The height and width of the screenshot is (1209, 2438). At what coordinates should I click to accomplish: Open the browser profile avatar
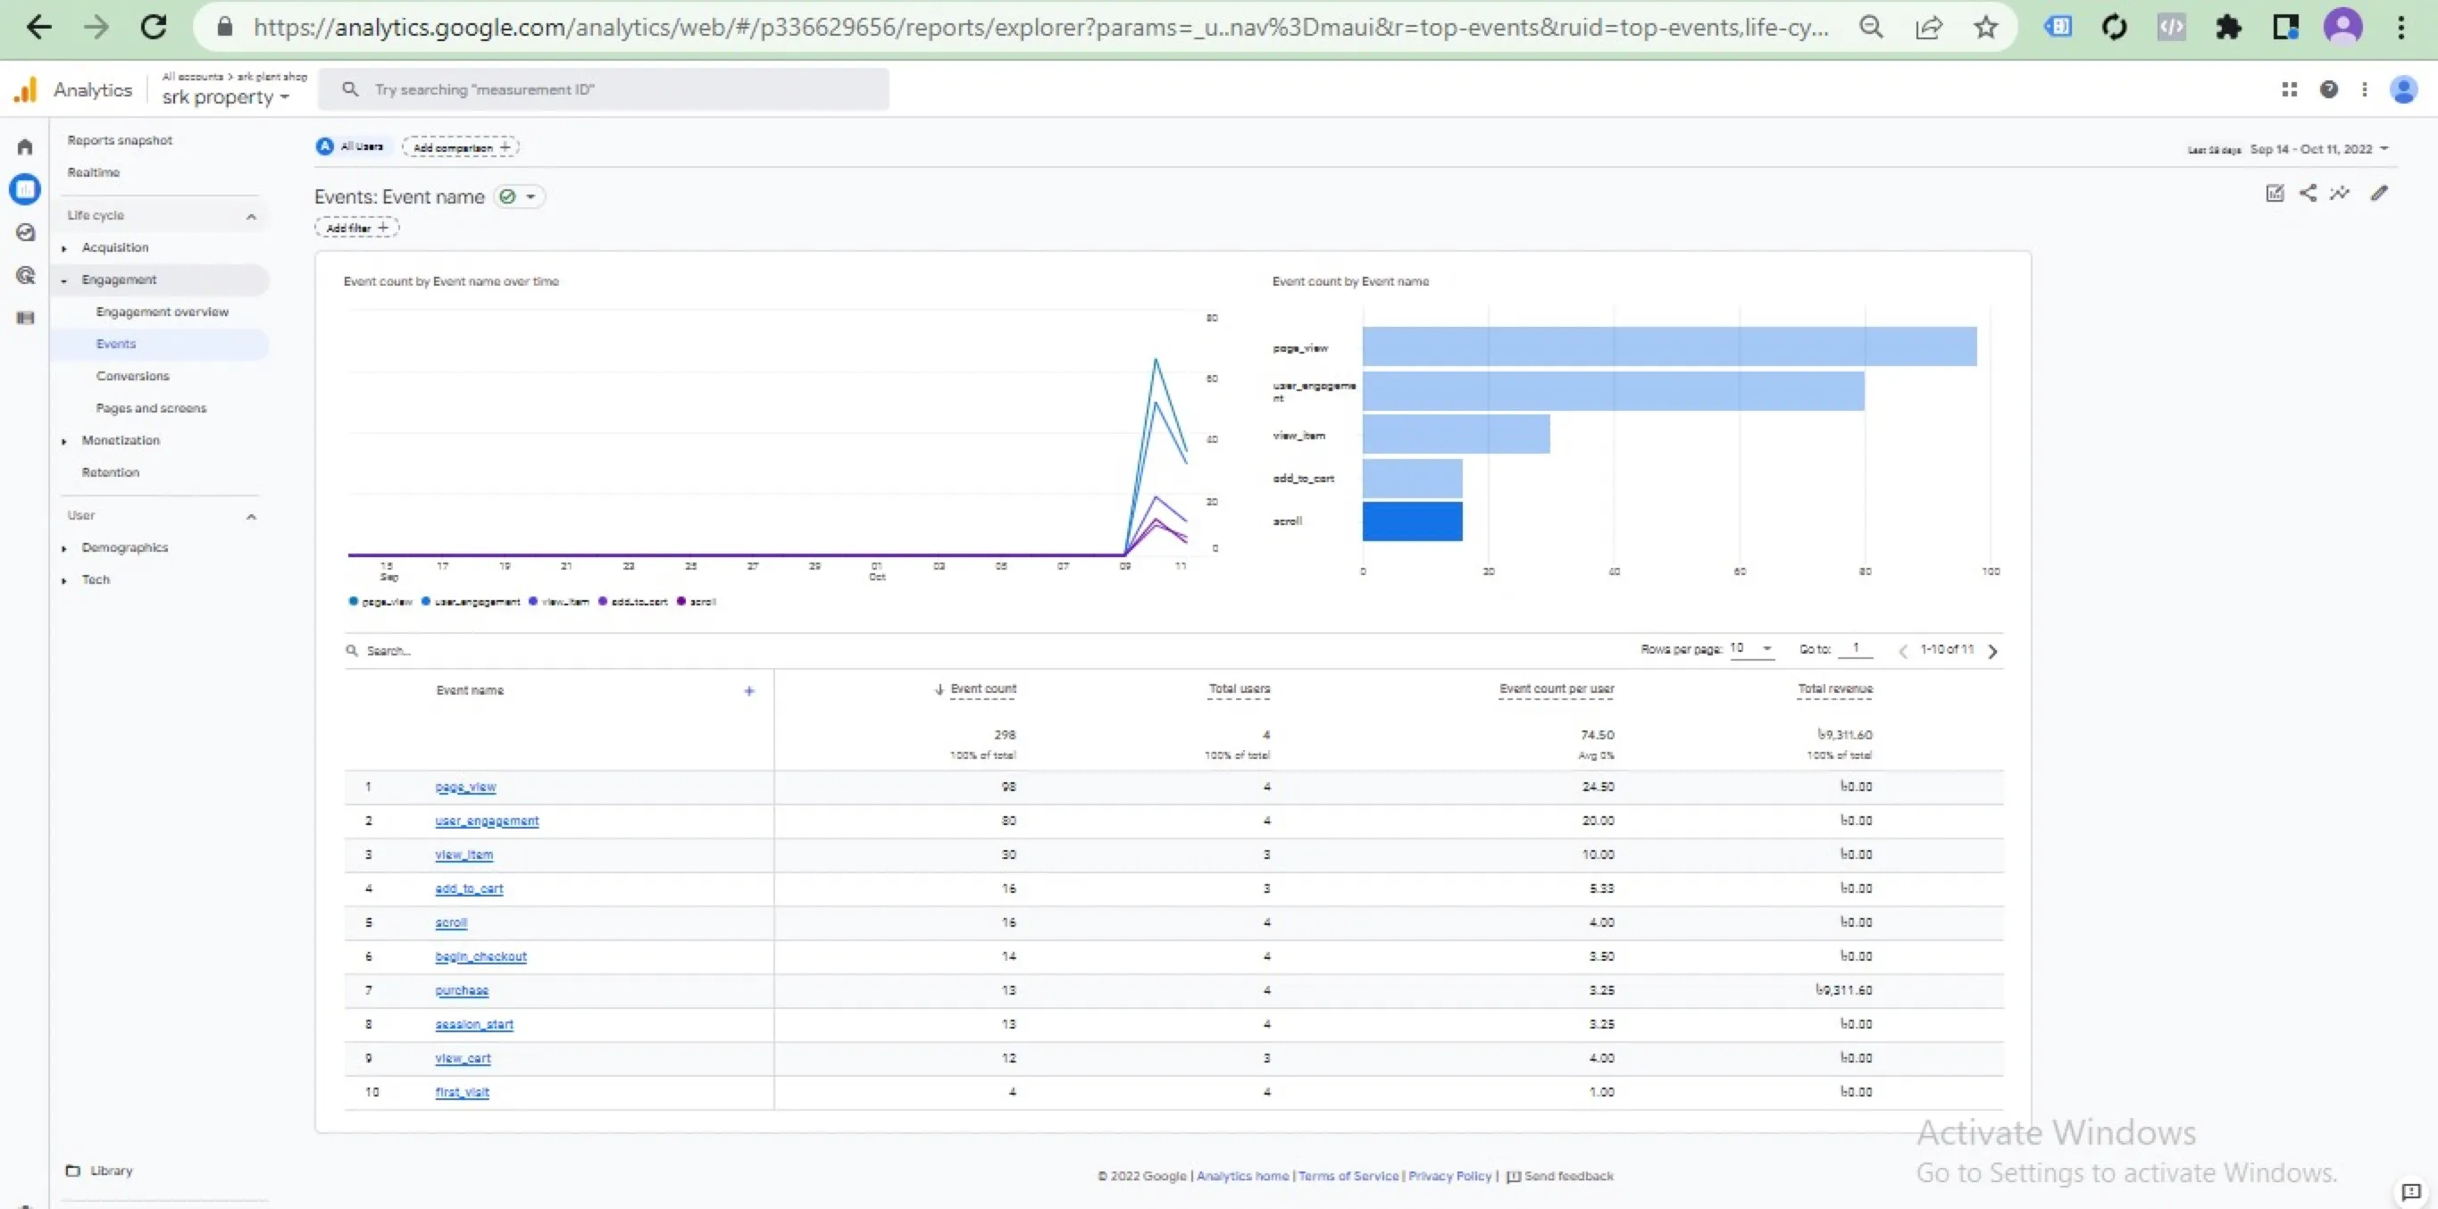click(2343, 27)
